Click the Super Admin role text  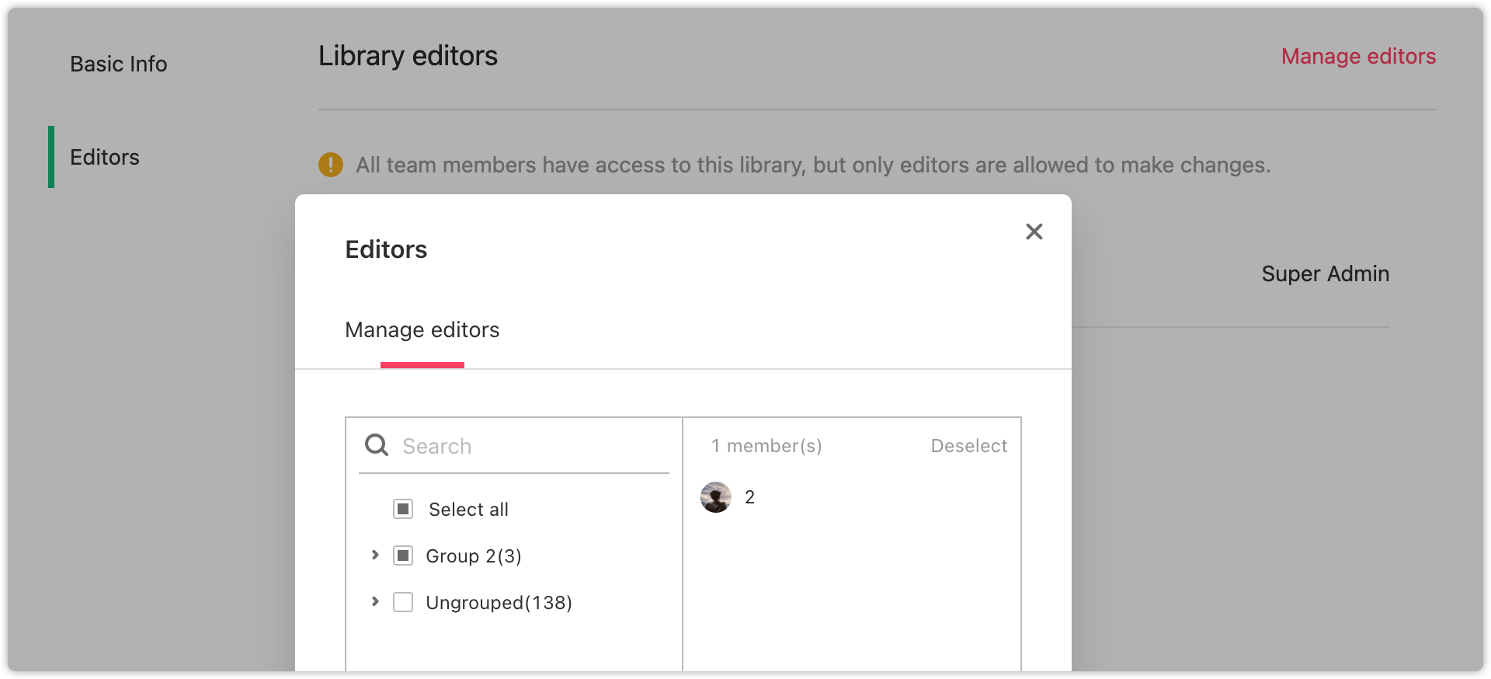(1326, 273)
